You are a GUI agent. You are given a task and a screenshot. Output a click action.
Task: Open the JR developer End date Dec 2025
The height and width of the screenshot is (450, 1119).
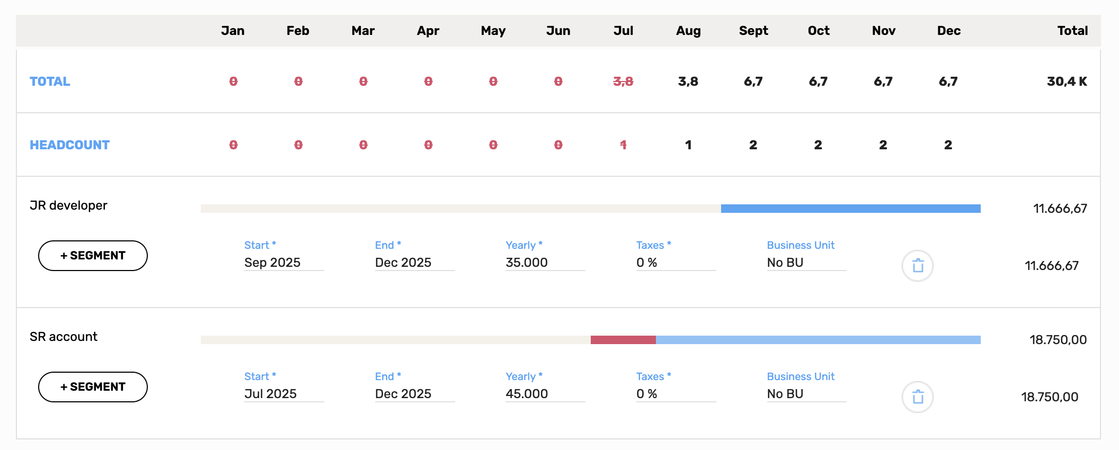pyautogui.click(x=415, y=263)
